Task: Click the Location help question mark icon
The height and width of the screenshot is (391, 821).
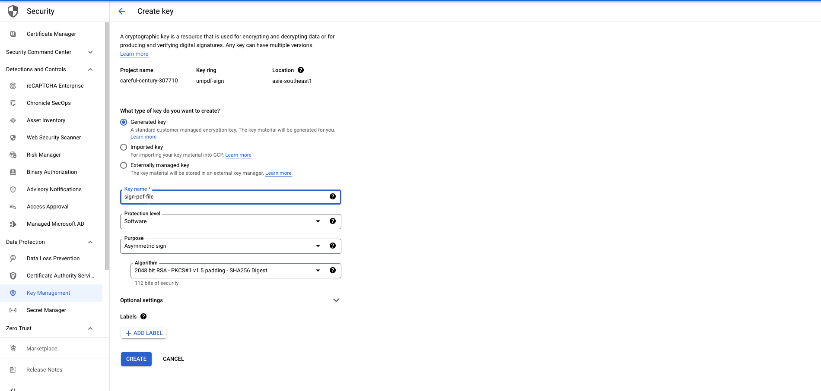Action: [301, 70]
